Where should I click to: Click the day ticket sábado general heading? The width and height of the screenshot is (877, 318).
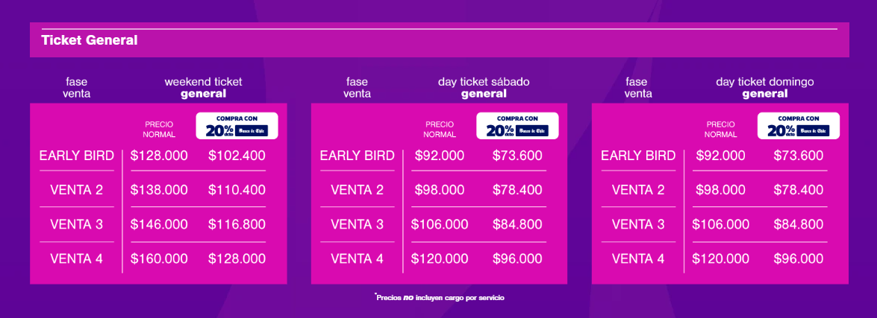point(484,88)
